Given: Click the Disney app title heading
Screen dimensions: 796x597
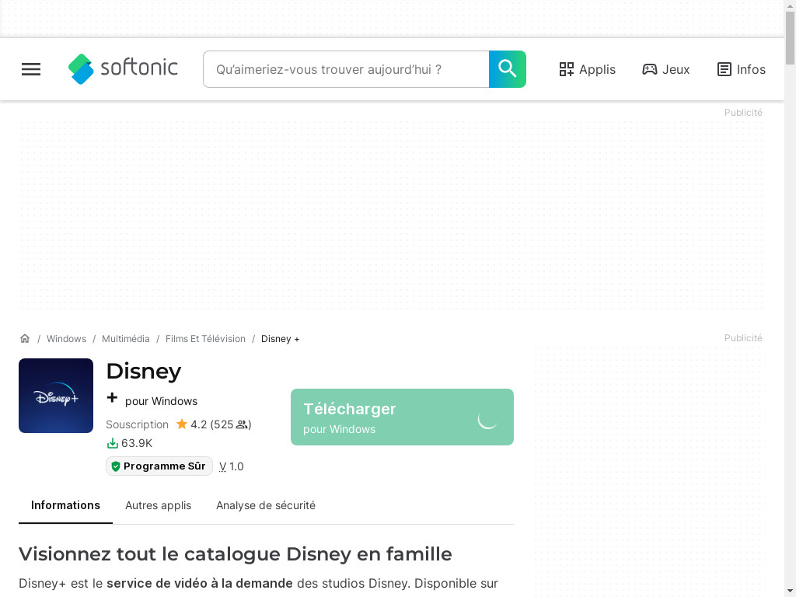Looking at the screenshot, I should (x=144, y=371).
